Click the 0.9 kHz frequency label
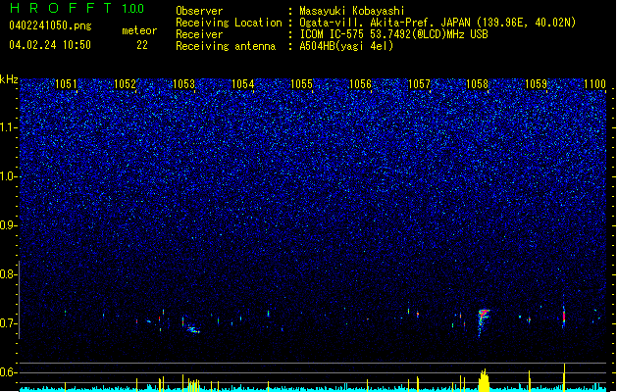This screenshot has height=392, width=617. [x=9, y=225]
